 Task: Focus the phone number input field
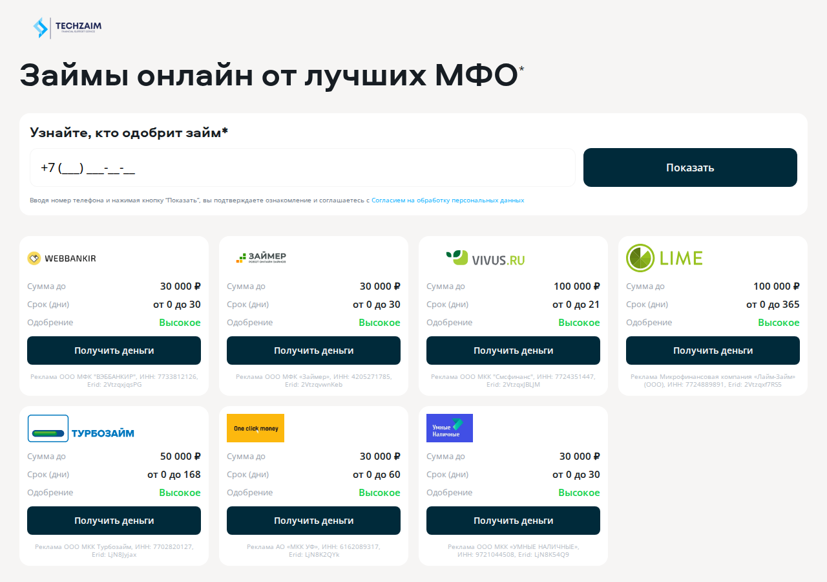[302, 167]
